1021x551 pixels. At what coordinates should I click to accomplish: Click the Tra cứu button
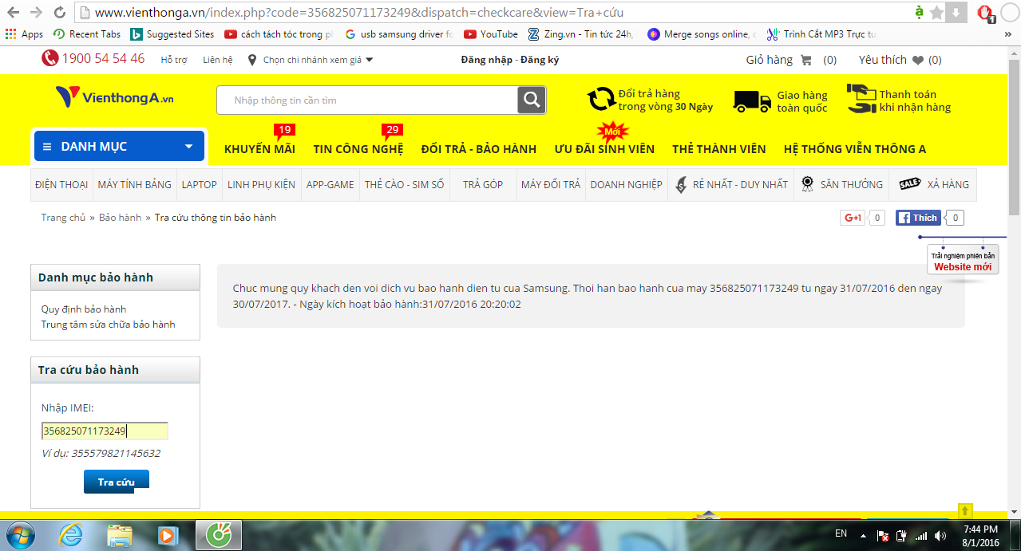tap(117, 482)
